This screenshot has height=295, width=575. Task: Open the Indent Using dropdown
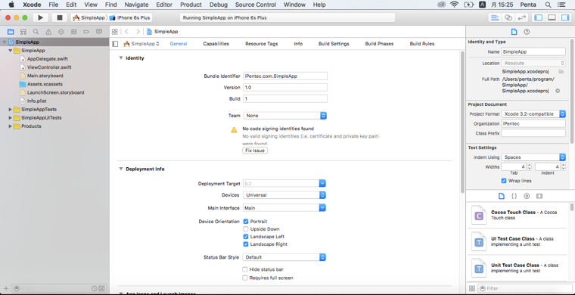coord(533,157)
